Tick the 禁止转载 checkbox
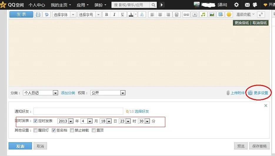 [72, 130]
